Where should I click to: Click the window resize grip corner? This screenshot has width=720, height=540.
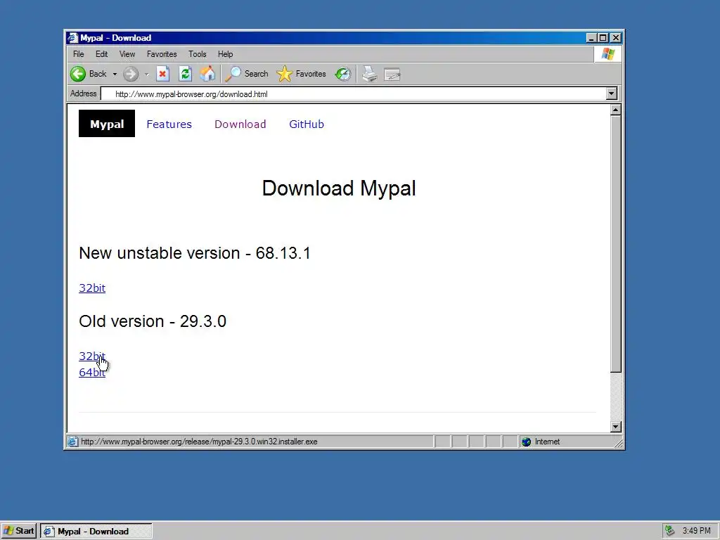point(618,443)
